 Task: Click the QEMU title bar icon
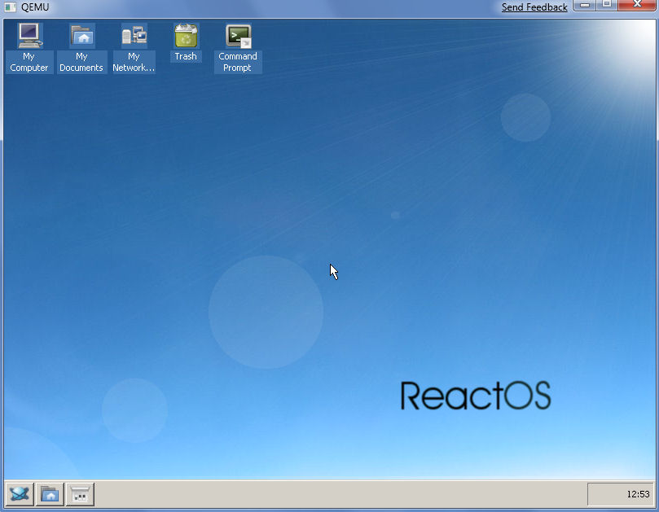pyautogui.click(x=10, y=7)
